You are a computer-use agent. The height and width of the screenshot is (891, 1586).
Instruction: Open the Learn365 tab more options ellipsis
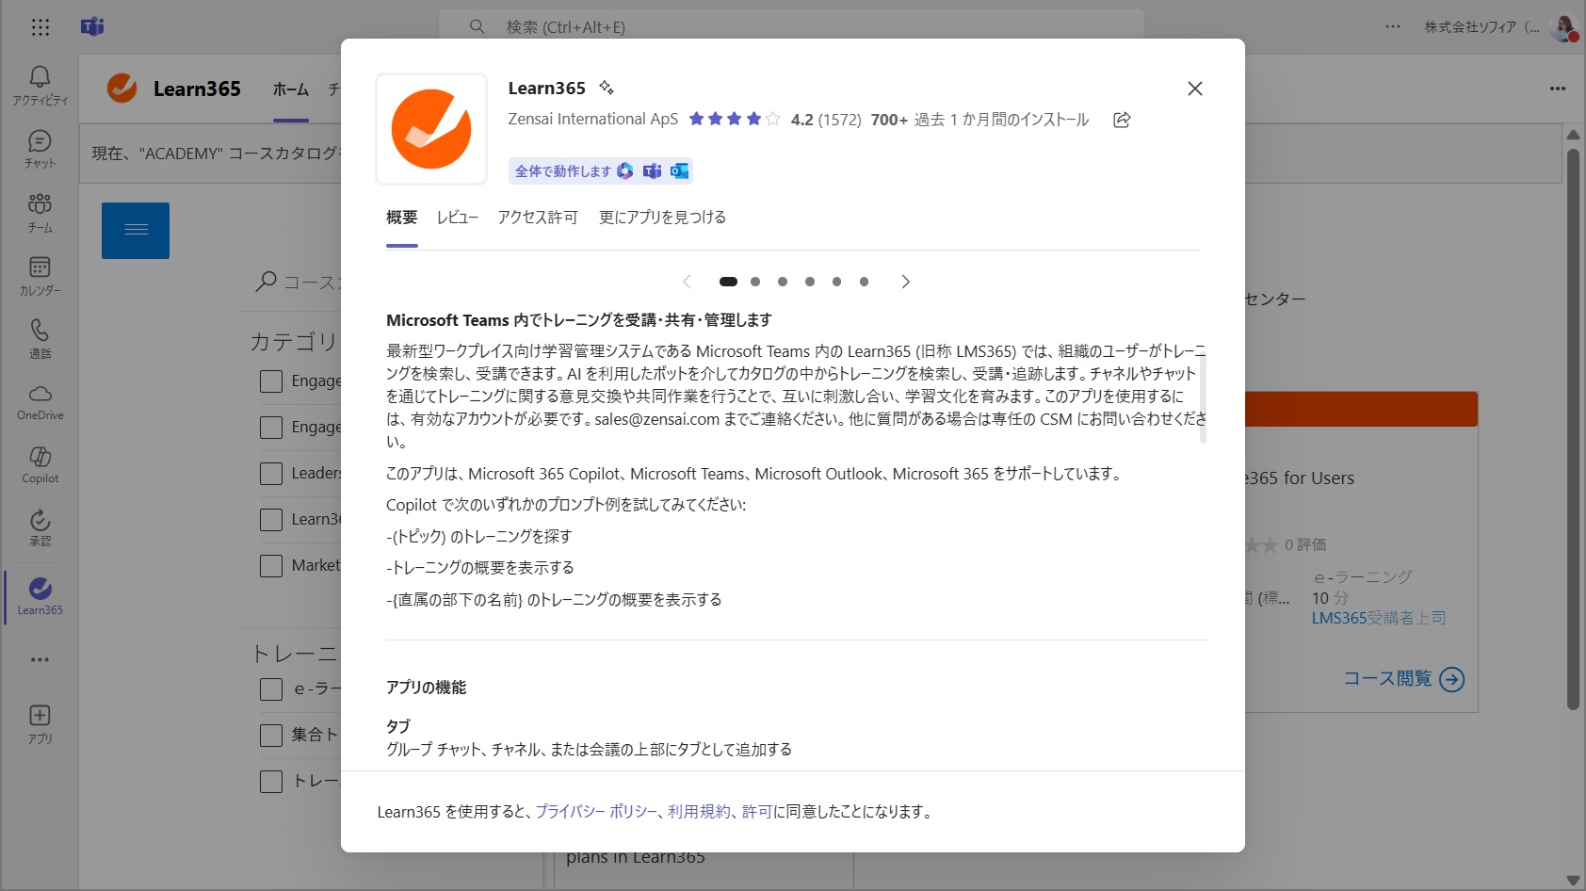tap(1558, 89)
